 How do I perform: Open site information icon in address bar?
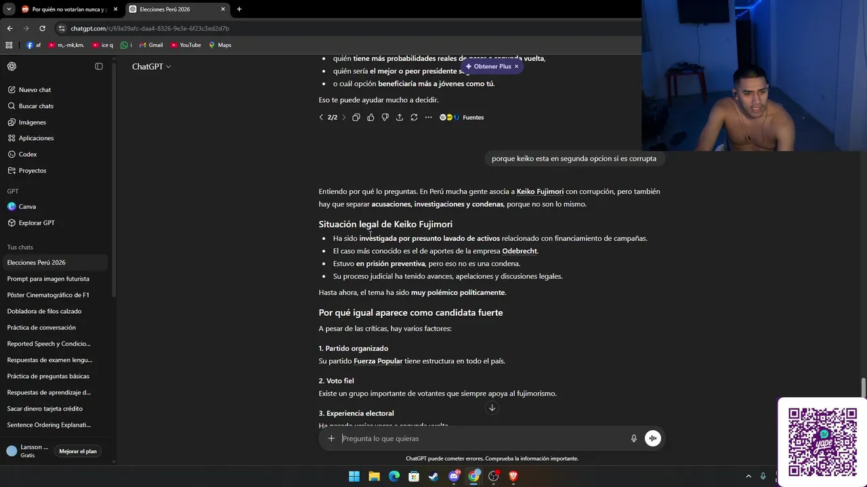62,28
